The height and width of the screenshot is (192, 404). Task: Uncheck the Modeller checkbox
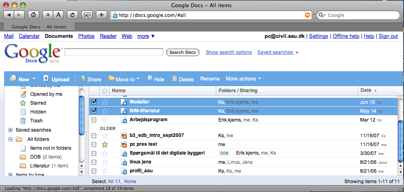pyautogui.click(x=94, y=102)
